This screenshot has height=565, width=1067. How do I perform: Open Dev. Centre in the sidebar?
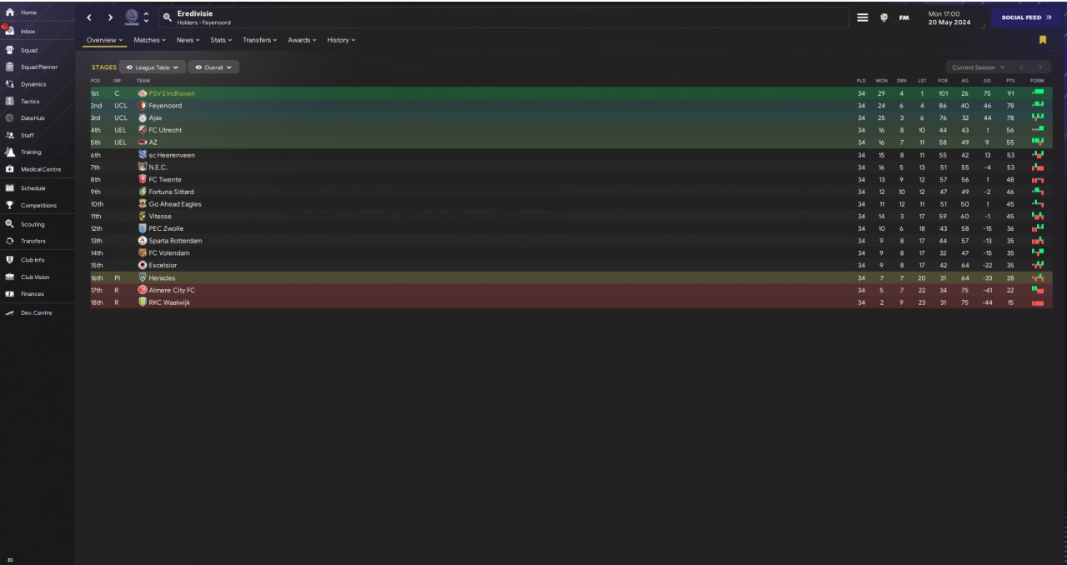pyautogui.click(x=36, y=312)
